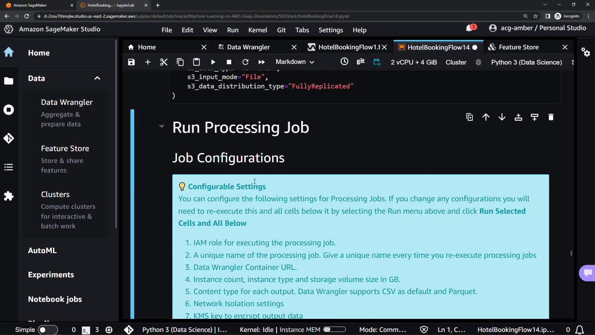Run the selected cell with the play icon
Screen dimensions: 595x335
coord(213,62)
